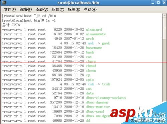The width and height of the screenshot is (167, 124).
Task: Click the filename dbus-cleanup-sockets
Action: [106, 98]
